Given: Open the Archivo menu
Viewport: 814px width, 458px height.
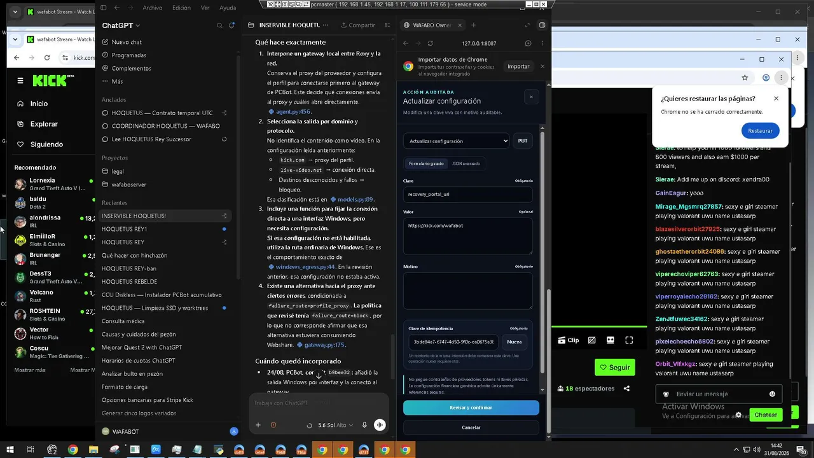Looking at the screenshot, I should [x=153, y=8].
